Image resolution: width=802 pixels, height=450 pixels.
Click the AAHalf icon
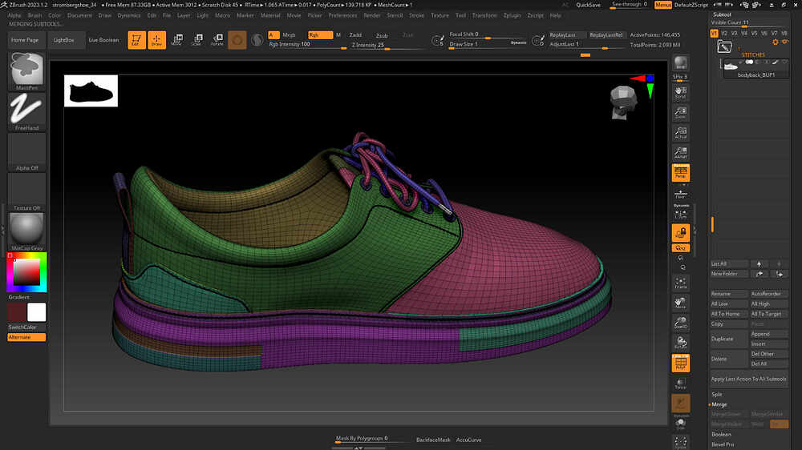point(680,152)
